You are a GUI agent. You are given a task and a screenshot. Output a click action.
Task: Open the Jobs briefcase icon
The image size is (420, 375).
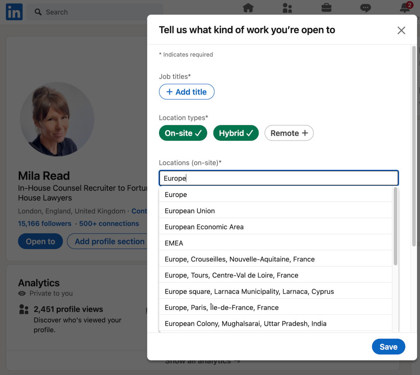click(x=326, y=8)
